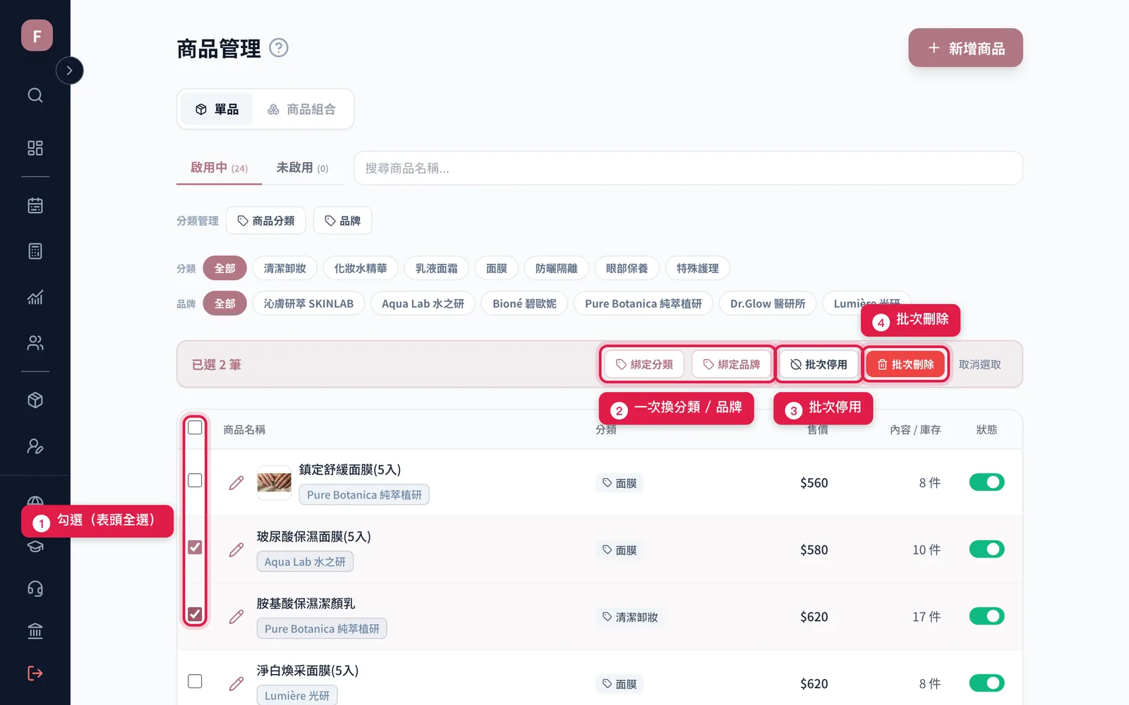Switch to the 商品組合 tab
The height and width of the screenshot is (705, 1129).
[x=301, y=109]
